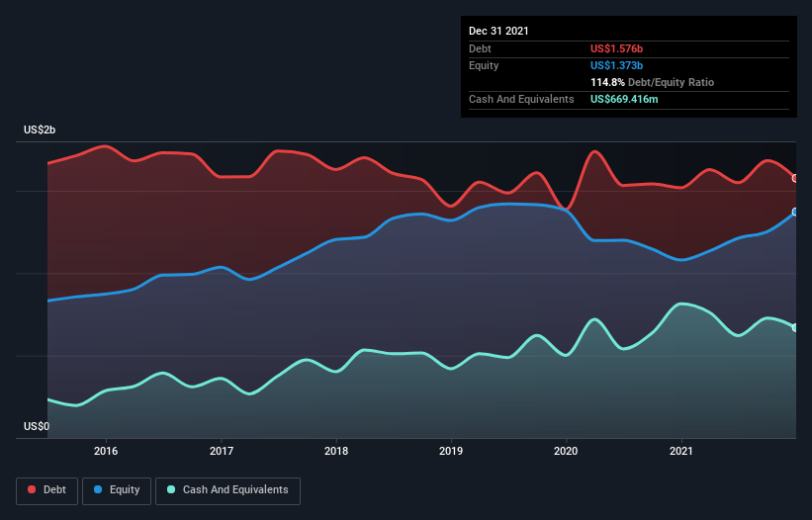Click Cash And Equivalents label in tooltip
This screenshot has width=812, height=520.
click(521, 99)
